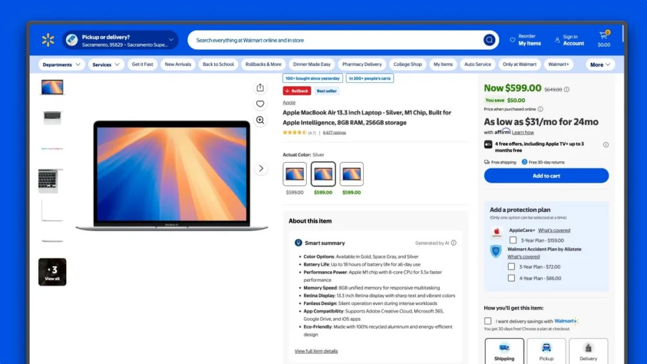Viewport: 647px width, 364px height.
Task: Open the Services dropdown
Action: tap(106, 65)
